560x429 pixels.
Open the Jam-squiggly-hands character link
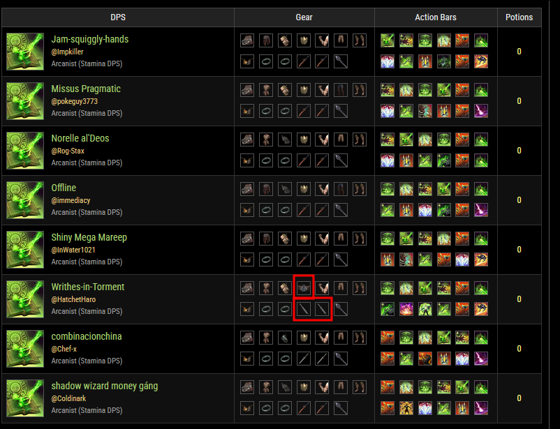click(89, 39)
